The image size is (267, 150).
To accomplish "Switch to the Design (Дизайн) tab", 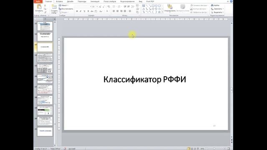I will 70,1.
